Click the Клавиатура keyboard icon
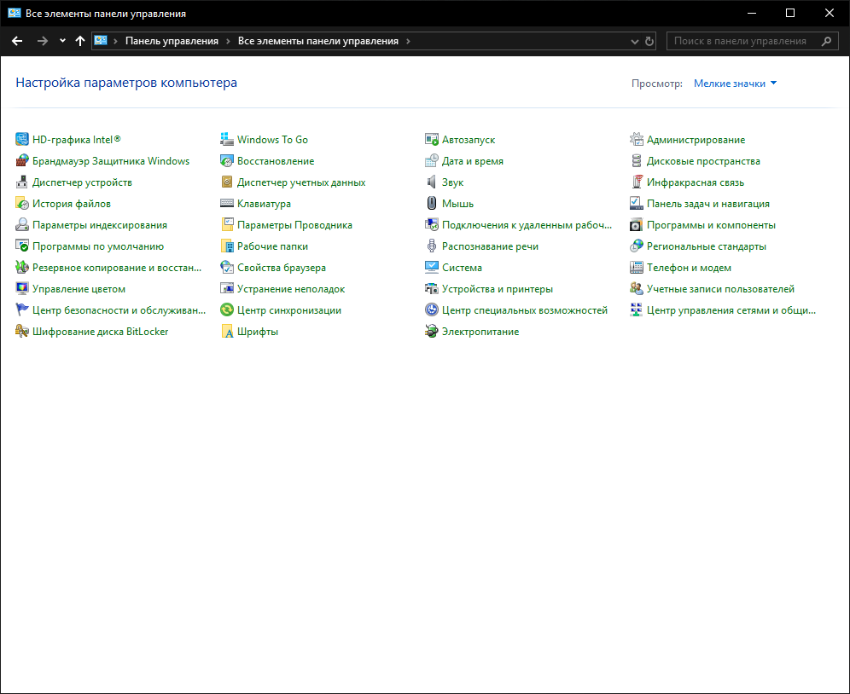 click(x=227, y=204)
